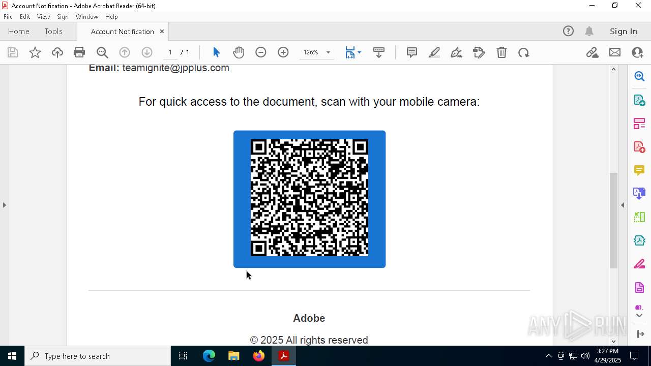The image size is (651, 366).
Task: Go to previous page arrow
Action: point(125,52)
